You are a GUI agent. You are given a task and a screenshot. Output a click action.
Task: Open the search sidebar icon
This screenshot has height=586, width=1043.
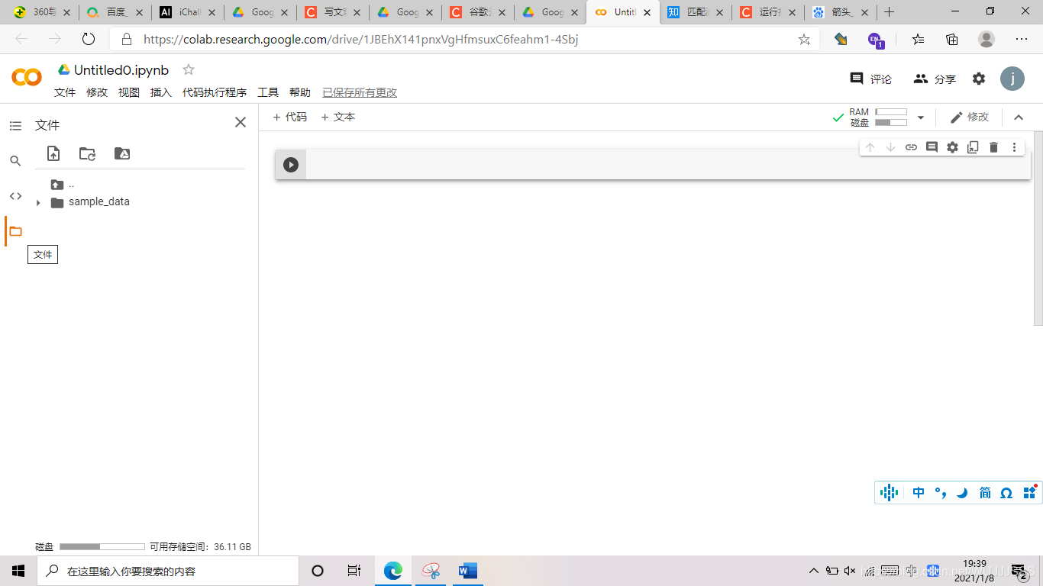(15, 160)
